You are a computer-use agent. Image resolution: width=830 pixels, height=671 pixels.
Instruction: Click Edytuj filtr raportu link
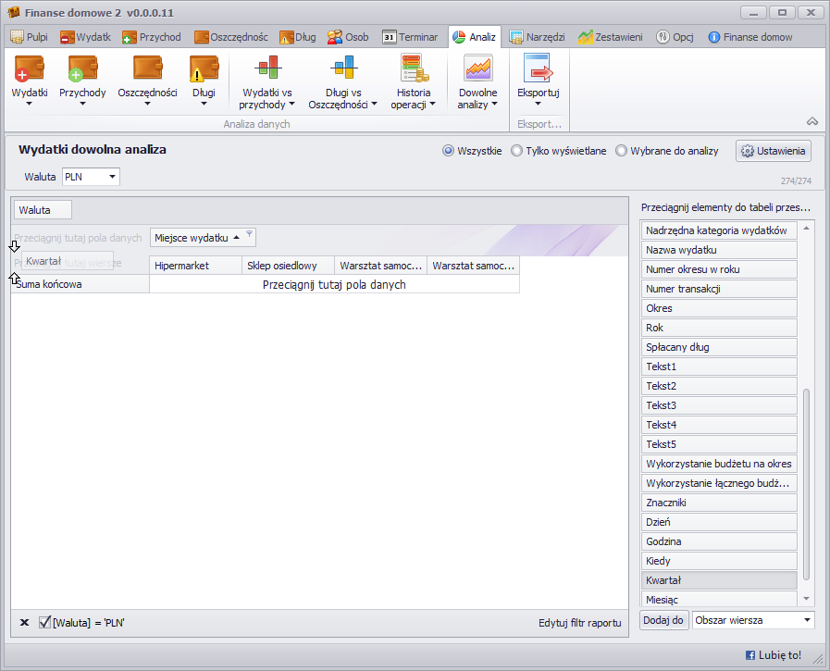pos(579,623)
